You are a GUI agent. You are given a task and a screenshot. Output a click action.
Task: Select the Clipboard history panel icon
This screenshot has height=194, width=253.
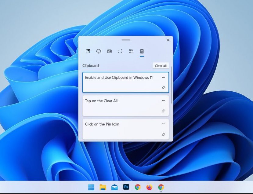pyautogui.click(x=141, y=51)
